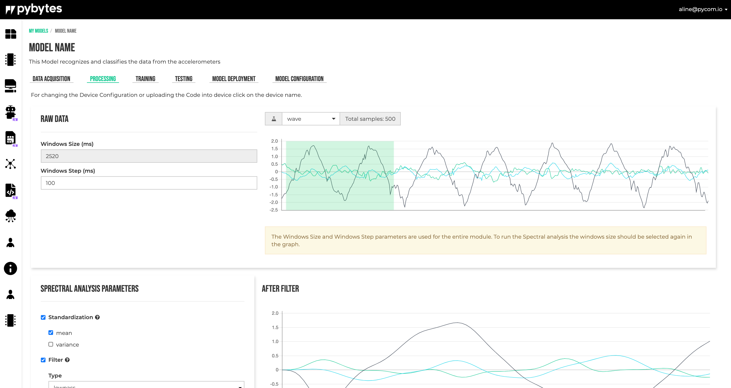This screenshot has width=731, height=388.
Task: Open the code file icon in sidebar
Action: [x=11, y=190]
